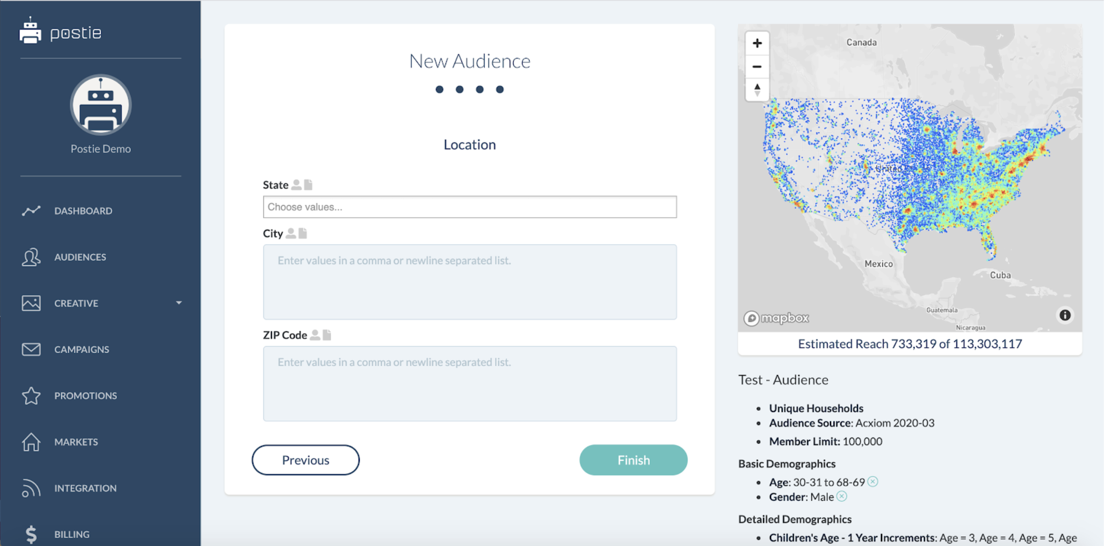Reset map compass bearing to north
The height and width of the screenshot is (546, 1108).
757,90
